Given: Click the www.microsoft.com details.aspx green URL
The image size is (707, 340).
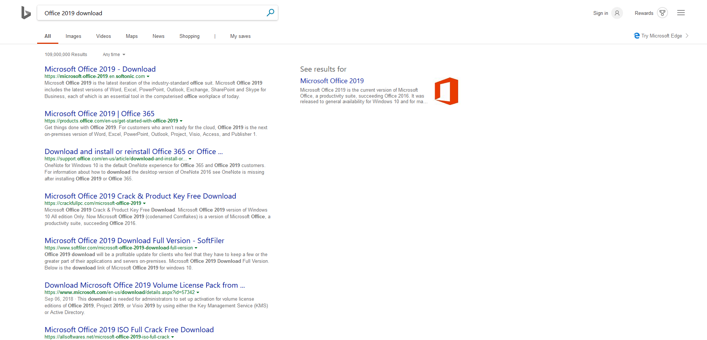Looking at the screenshot, I should pyautogui.click(x=120, y=292).
